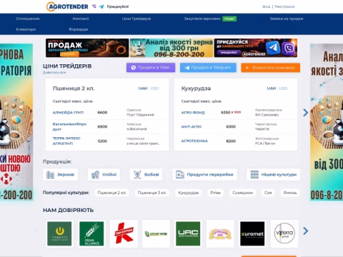Open the UAC partner logo
The image size is (343, 257).
coord(188,233)
